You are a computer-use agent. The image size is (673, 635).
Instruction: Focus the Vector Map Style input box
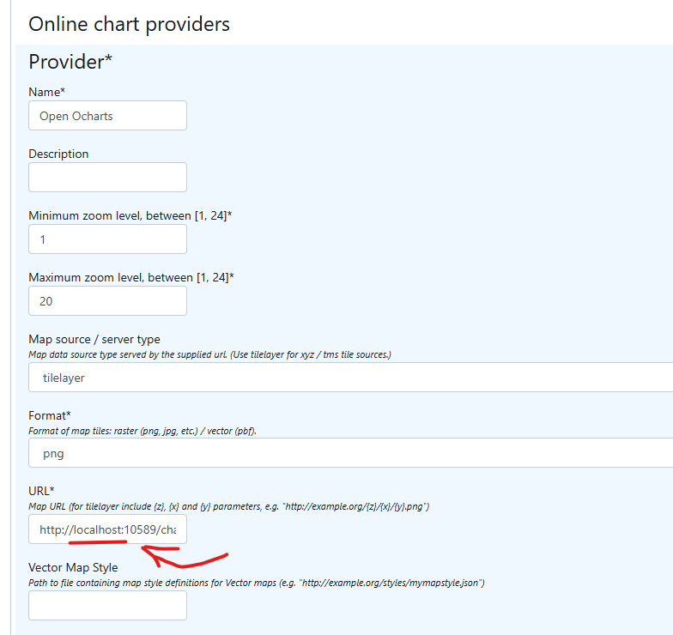click(107, 606)
